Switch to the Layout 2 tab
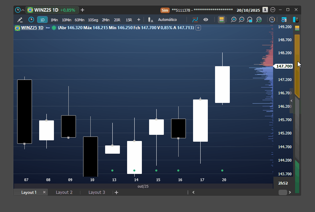The height and width of the screenshot is (212, 315). (x=64, y=192)
